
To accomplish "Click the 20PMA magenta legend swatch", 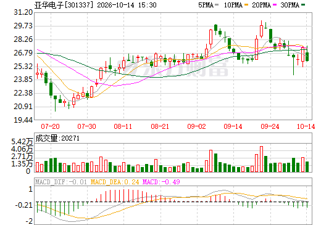I will click(275, 5).
